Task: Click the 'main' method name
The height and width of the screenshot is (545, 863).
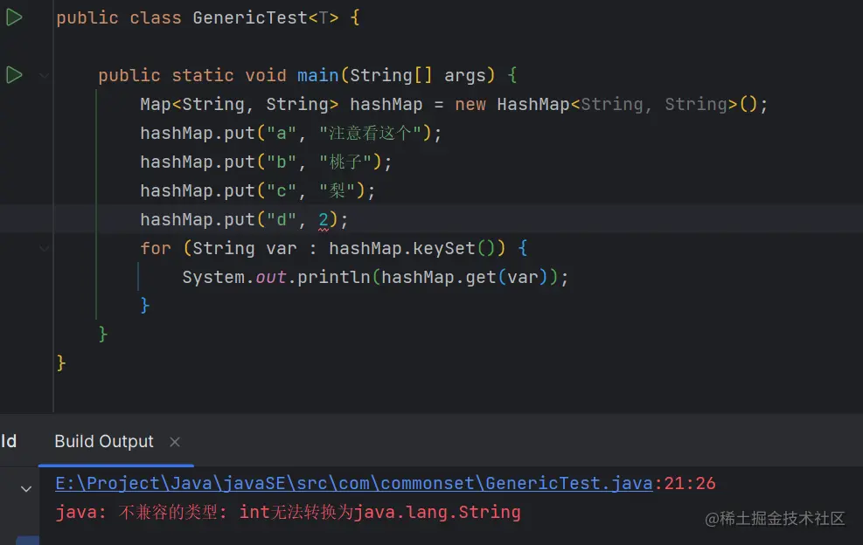Action: point(317,75)
